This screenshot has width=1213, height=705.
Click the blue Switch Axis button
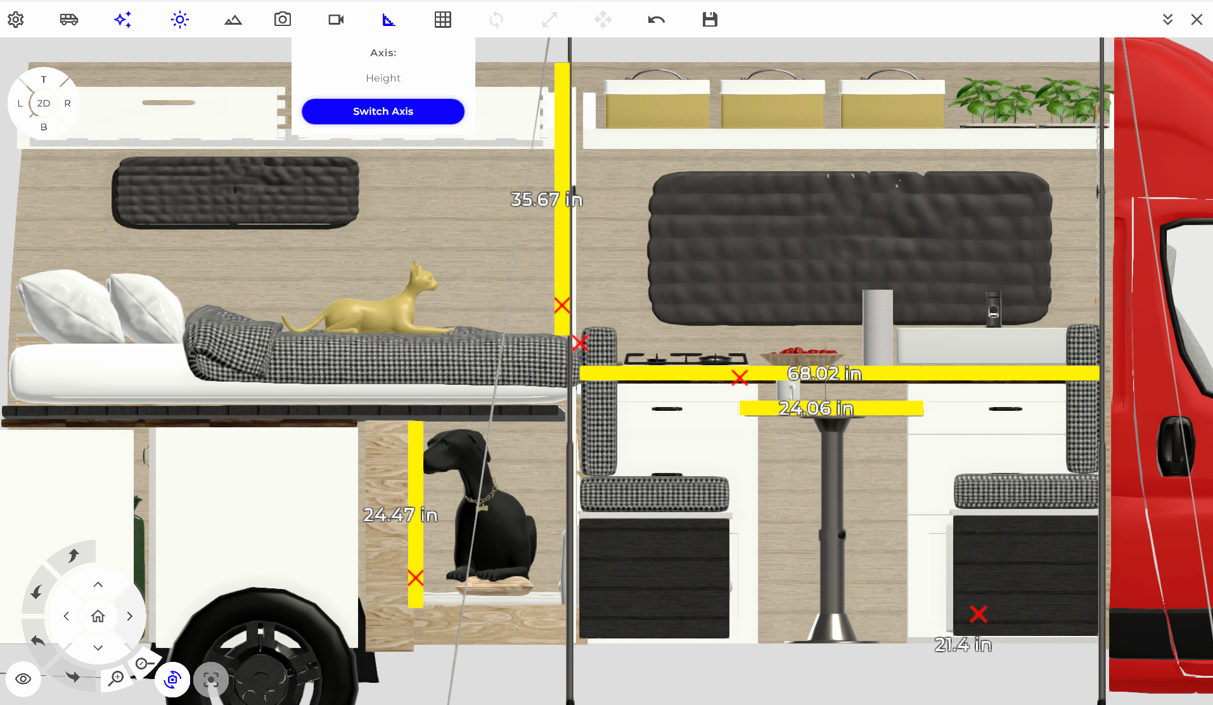383,112
